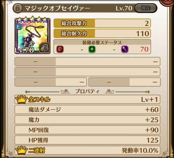The width and height of the screenshot is (174, 158).
Task: Select the MP回復 +90 property row
Action: point(87,130)
